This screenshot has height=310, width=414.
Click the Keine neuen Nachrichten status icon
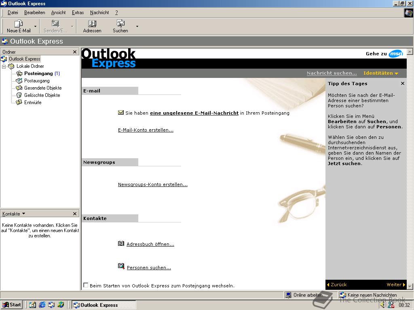tap(343, 295)
